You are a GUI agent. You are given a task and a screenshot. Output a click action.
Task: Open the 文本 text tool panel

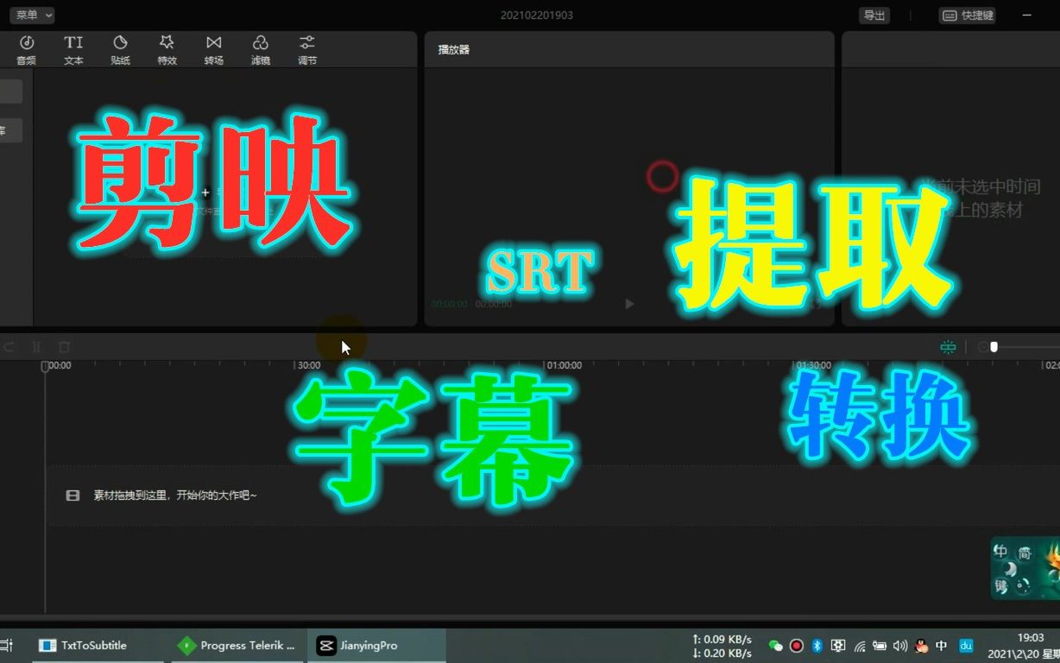point(73,48)
